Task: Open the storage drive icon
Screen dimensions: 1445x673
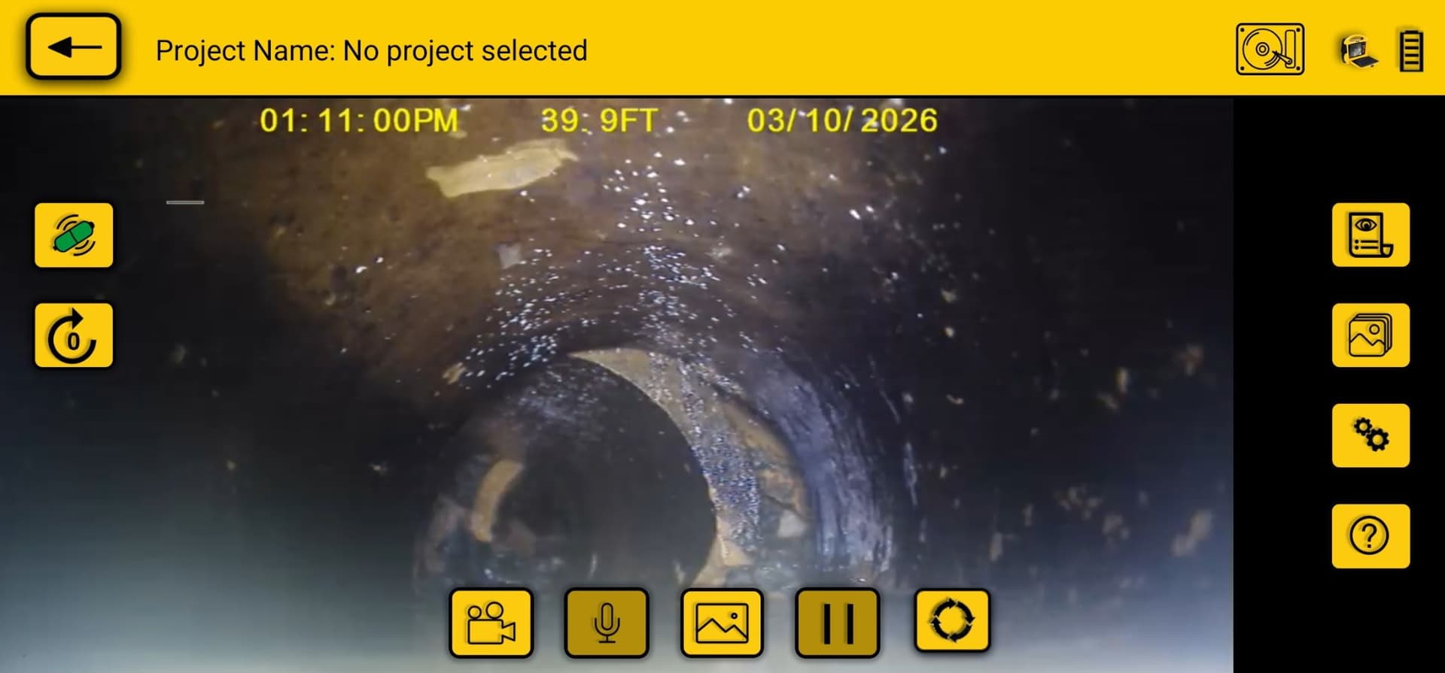Action: (1270, 50)
